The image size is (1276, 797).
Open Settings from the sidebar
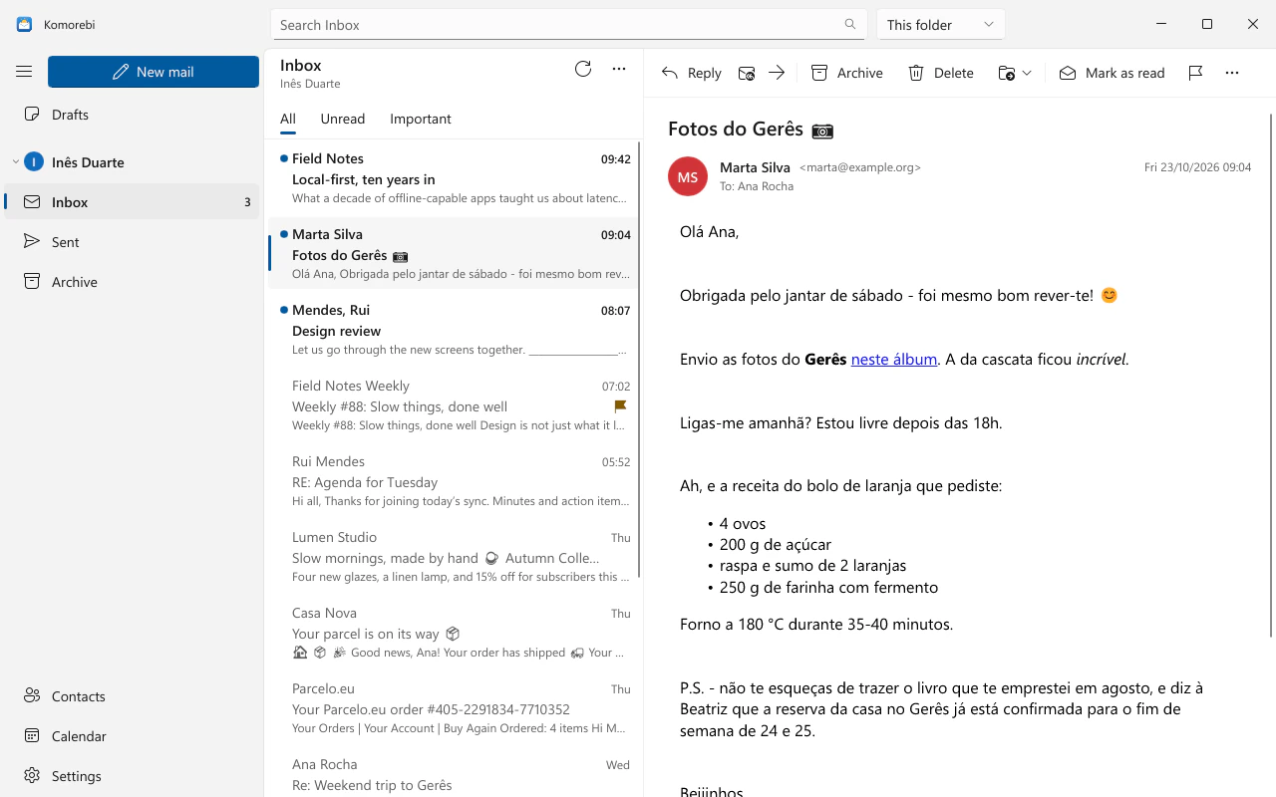click(x=132, y=776)
